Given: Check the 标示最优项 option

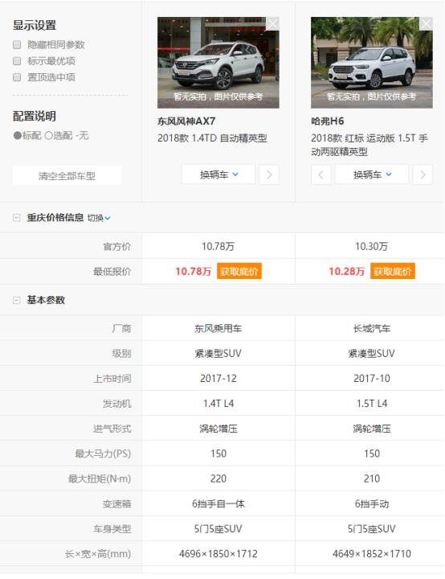Looking at the screenshot, I should 17,61.
